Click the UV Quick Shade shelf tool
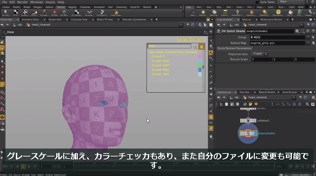316x176 pixels. (102, 13)
